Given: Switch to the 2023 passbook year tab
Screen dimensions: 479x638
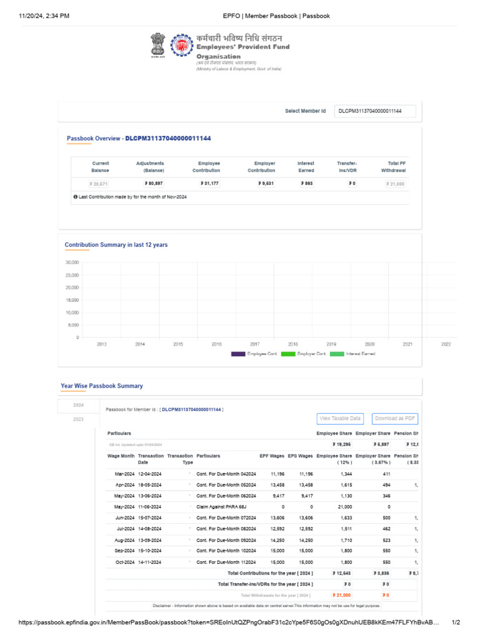Looking at the screenshot, I should [x=78, y=419].
